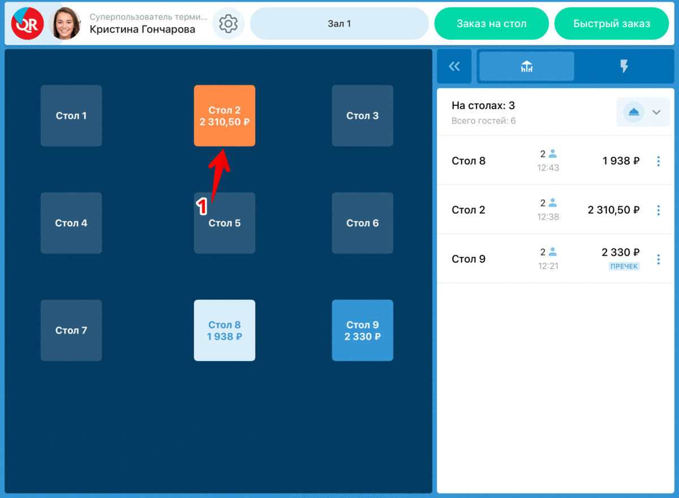Image resolution: width=679 pixels, height=498 pixels.
Task: Click guest count icon for Стол 8
Action: (553, 153)
